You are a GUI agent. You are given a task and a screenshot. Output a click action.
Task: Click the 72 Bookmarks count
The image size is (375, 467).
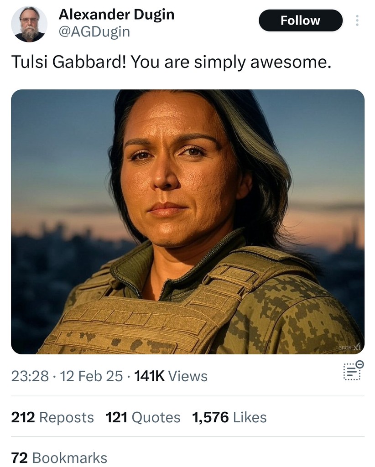[x=59, y=457]
